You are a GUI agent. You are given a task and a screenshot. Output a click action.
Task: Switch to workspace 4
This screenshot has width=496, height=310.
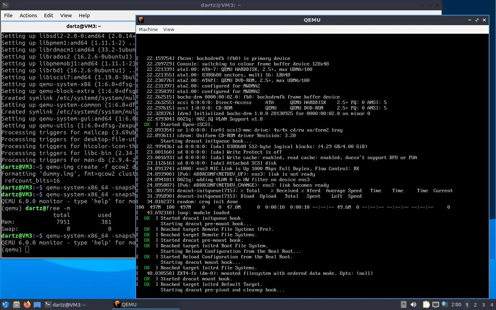coord(492,304)
